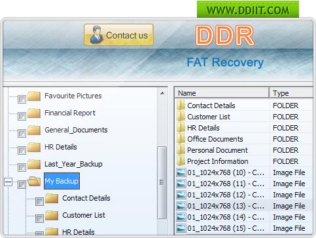The height and width of the screenshot is (238, 316).
Task: Select the highlighted My Backup folder
Action: pos(61,181)
